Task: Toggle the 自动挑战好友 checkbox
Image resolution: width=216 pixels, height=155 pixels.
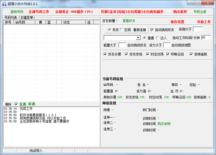Action: pyautogui.click(x=152, y=30)
